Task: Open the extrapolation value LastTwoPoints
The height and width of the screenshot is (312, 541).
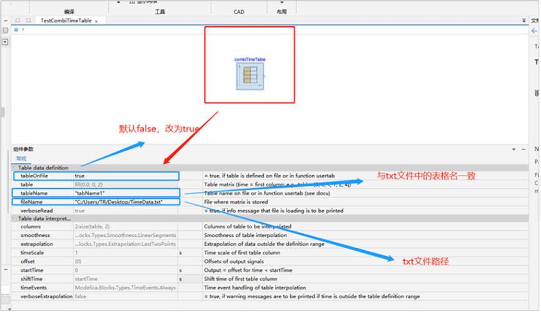Action: [x=126, y=244]
